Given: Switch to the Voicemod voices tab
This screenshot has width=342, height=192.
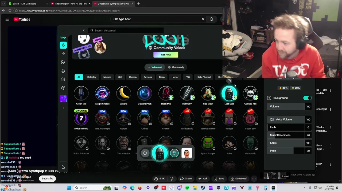Looking at the screenshot, I should pos(155,67).
